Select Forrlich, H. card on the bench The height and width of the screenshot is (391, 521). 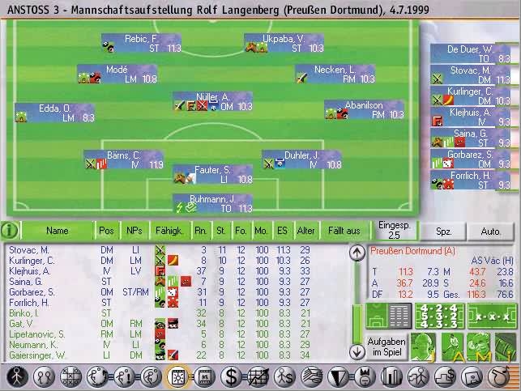471,180
